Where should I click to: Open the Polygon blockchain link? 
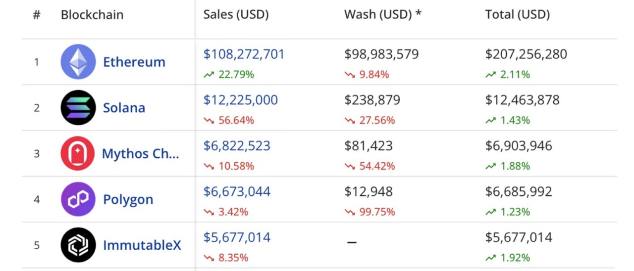(x=128, y=200)
